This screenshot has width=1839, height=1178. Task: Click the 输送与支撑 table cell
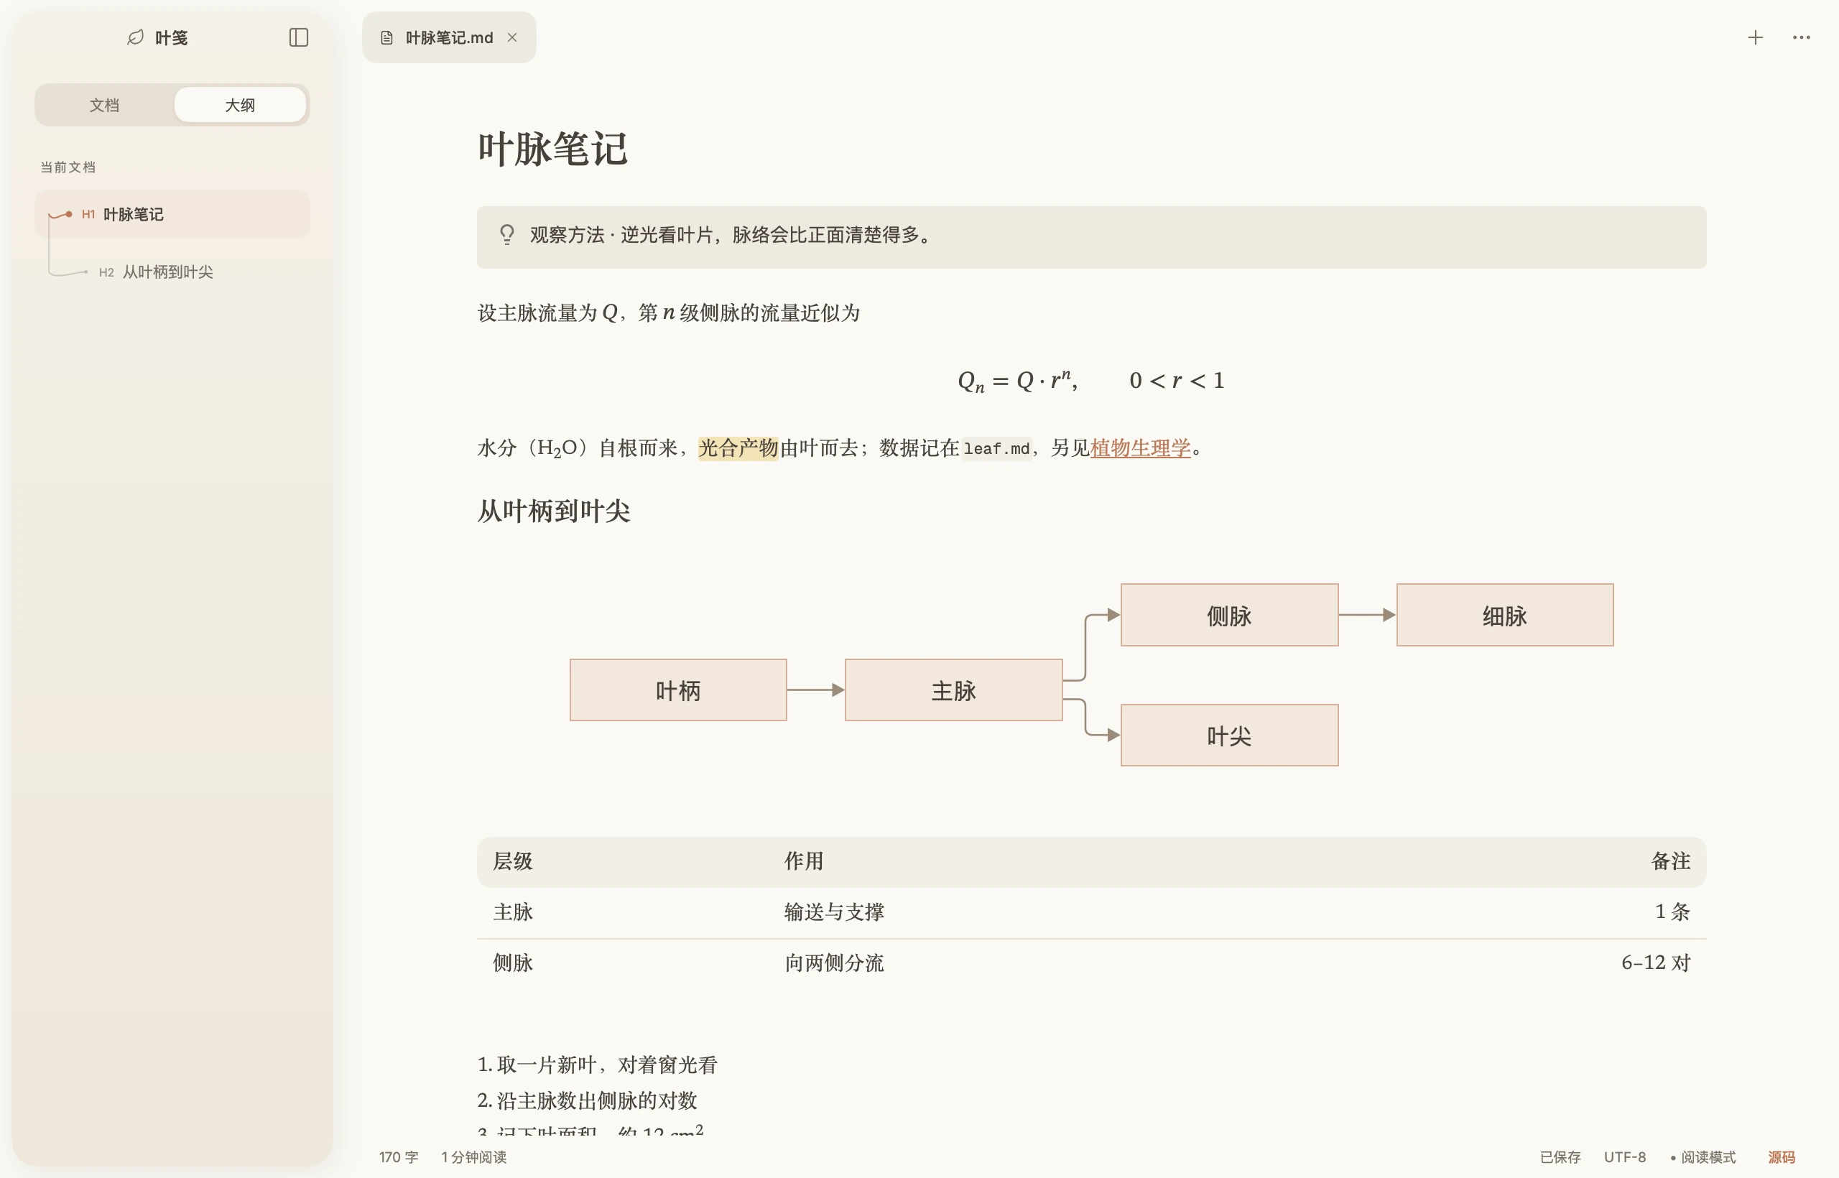(834, 912)
